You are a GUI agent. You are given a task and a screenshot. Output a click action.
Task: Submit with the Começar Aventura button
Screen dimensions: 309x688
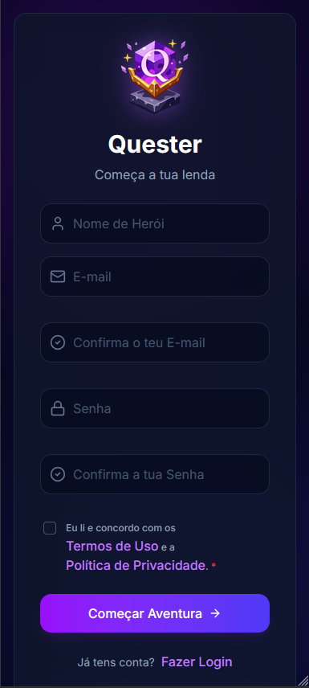(x=155, y=613)
